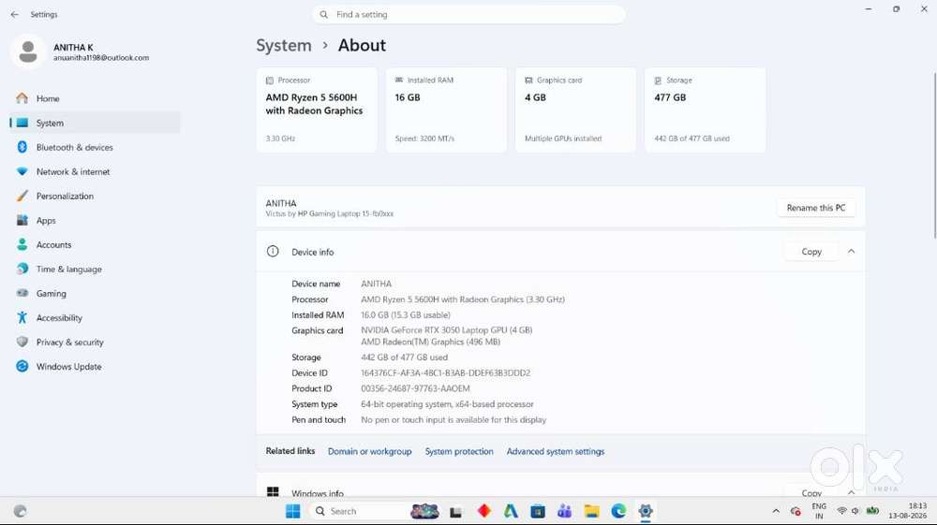Open the red diamond app in taskbar
The image size is (937, 525).
(484, 511)
